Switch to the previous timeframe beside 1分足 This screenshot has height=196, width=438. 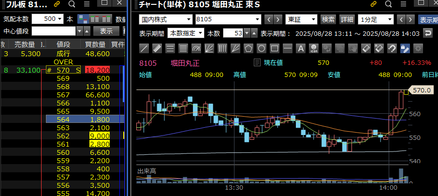coord(401,19)
